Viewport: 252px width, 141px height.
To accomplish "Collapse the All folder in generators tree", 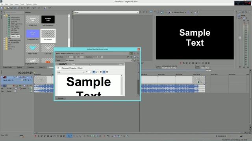I will pyautogui.click(x=4, y=16).
